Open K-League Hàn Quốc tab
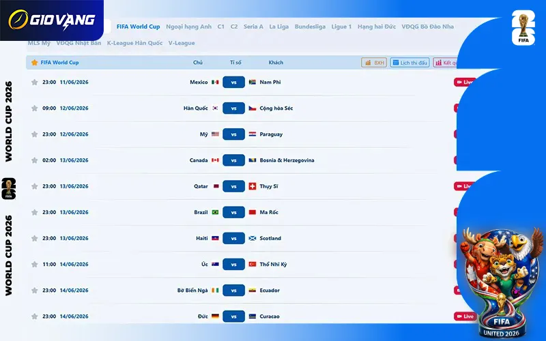 pyautogui.click(x=134, y=43)
